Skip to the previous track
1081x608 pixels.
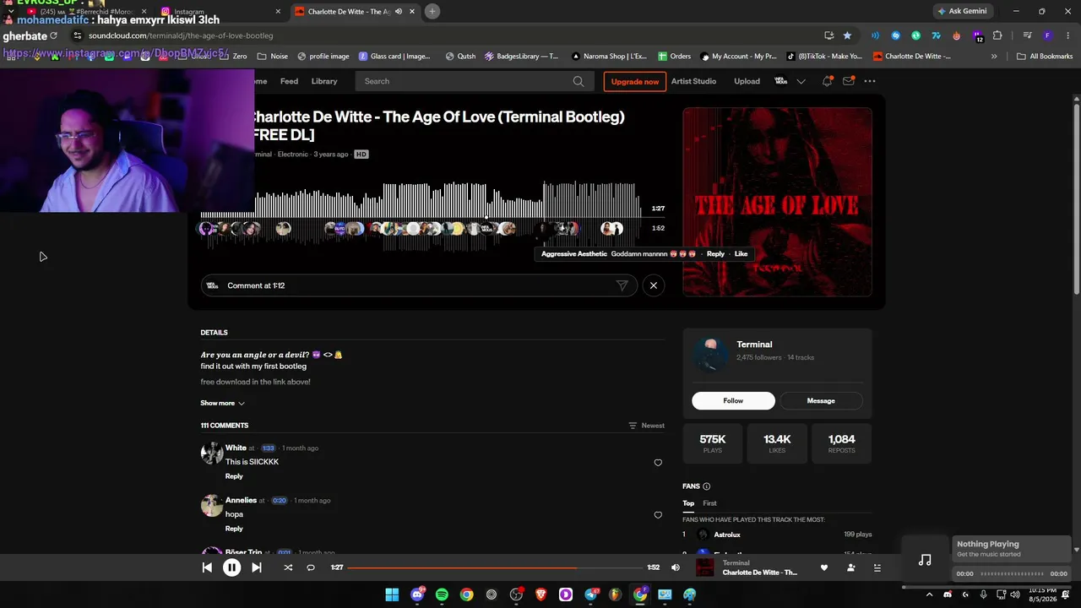[207, 567]
